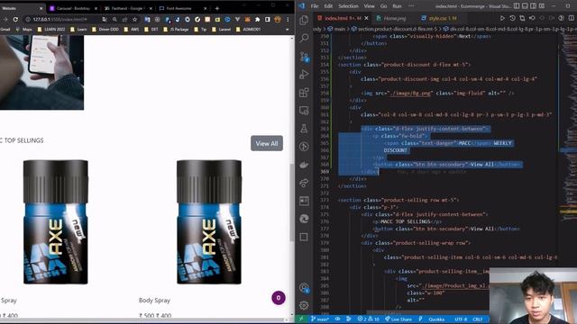
Task: Open the Manage gear in VS Code
Action: pyautogui.click(x=304, y=305)
